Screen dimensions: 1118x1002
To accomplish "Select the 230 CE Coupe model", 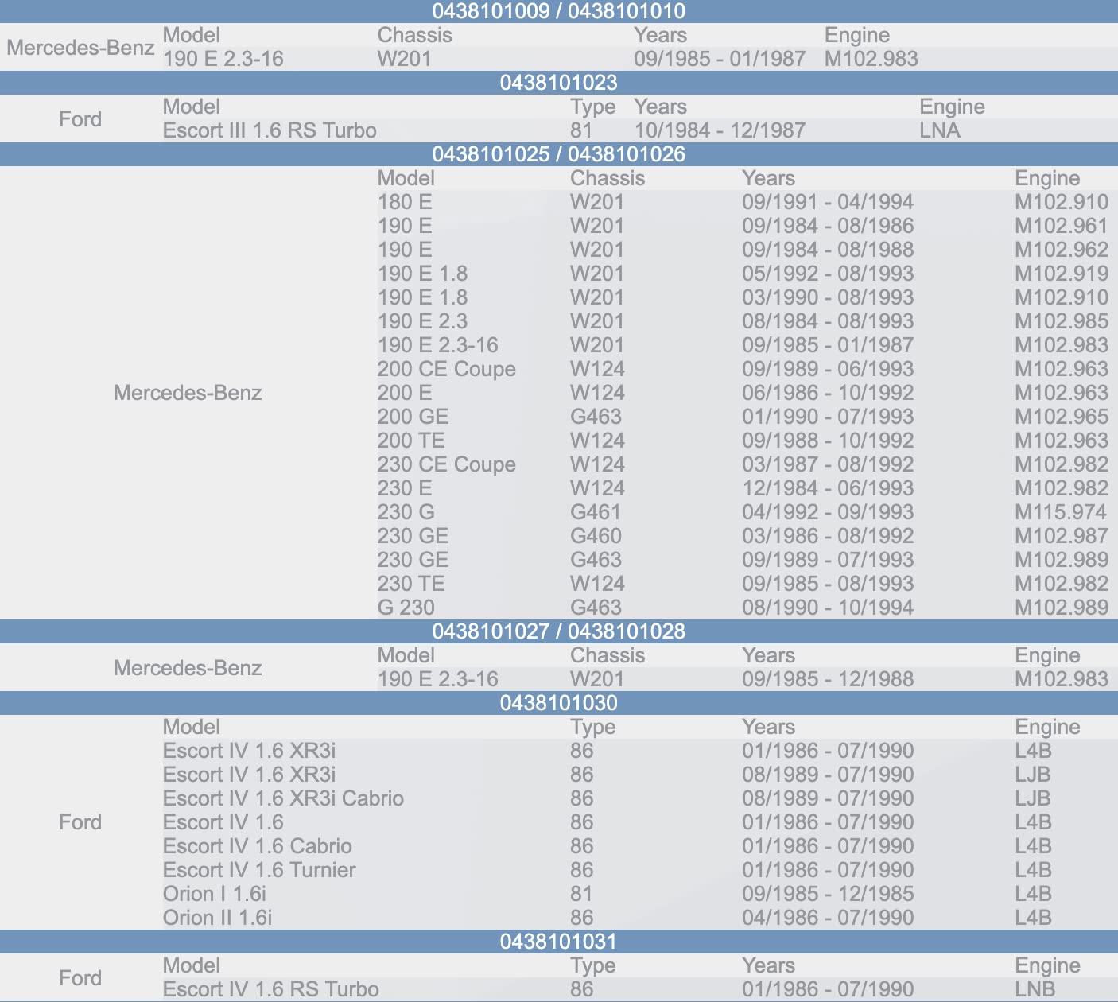I will (x=447, y=464).
